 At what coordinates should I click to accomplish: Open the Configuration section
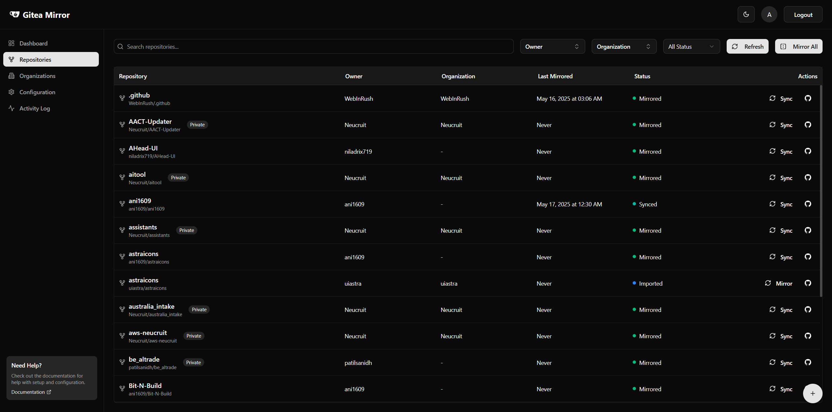click(37, 92)
